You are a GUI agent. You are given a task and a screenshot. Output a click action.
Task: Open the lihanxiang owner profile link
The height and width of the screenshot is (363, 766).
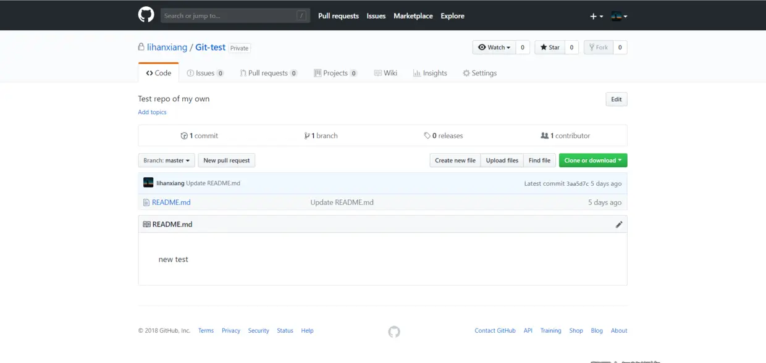(167, 48)
